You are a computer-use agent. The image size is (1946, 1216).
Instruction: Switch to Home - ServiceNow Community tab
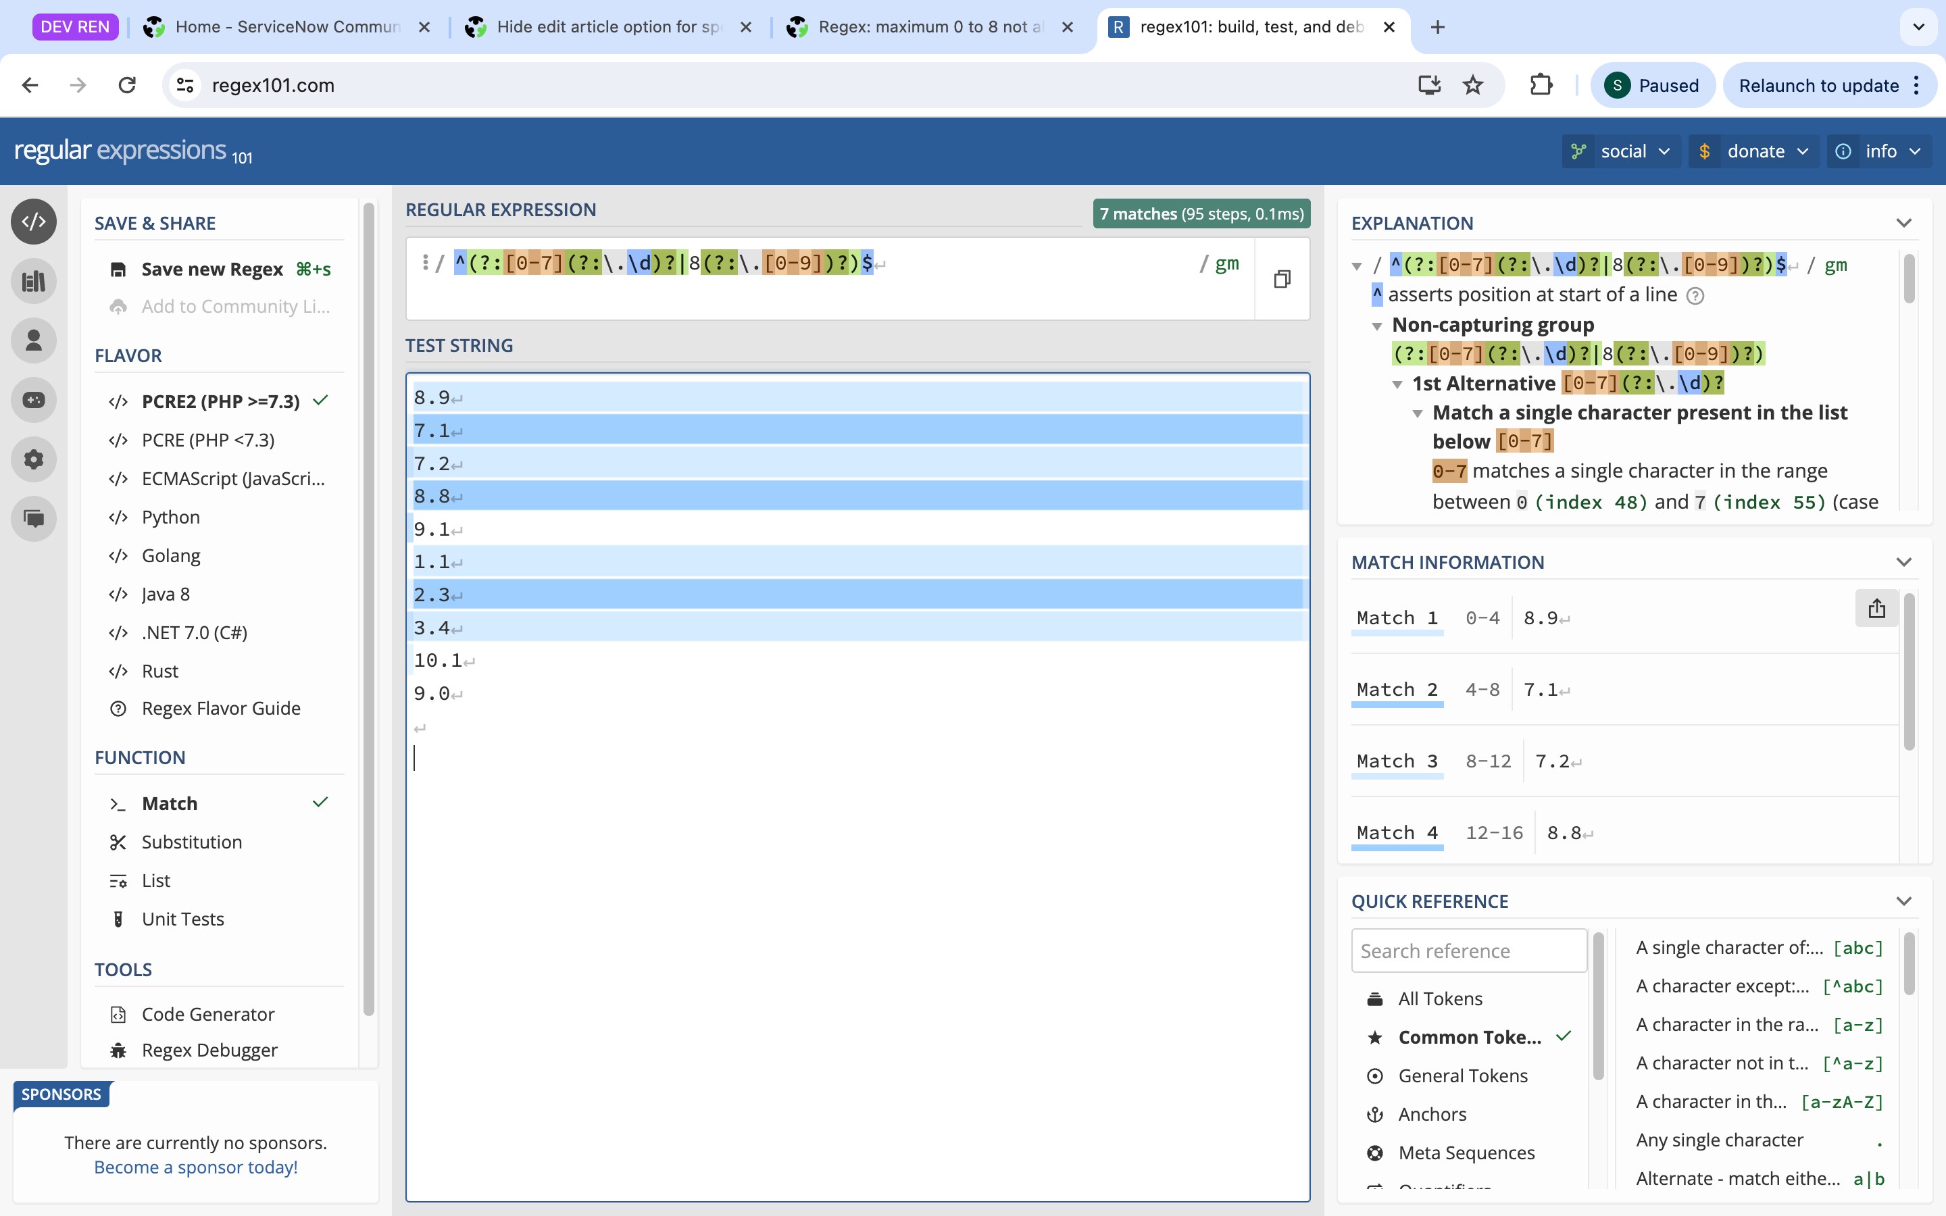287,27
